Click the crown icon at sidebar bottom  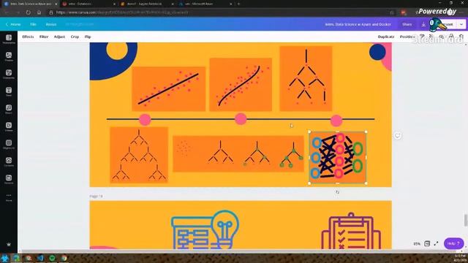point(9,244)
